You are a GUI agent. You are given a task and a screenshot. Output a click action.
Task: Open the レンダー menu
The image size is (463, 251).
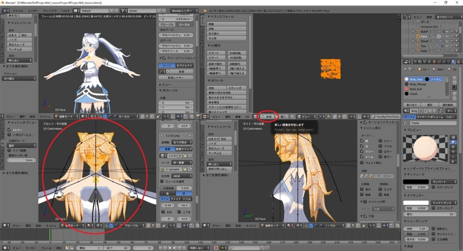coord(33,11)
